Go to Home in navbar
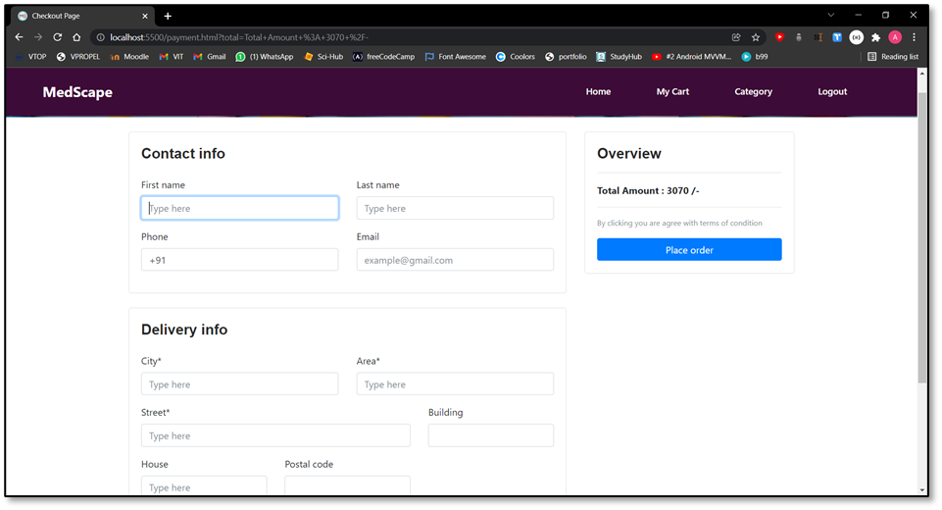 pos(598,91)
